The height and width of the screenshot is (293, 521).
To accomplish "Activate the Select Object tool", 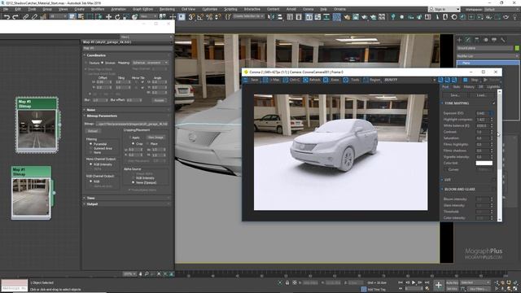I will coord(72,16).
